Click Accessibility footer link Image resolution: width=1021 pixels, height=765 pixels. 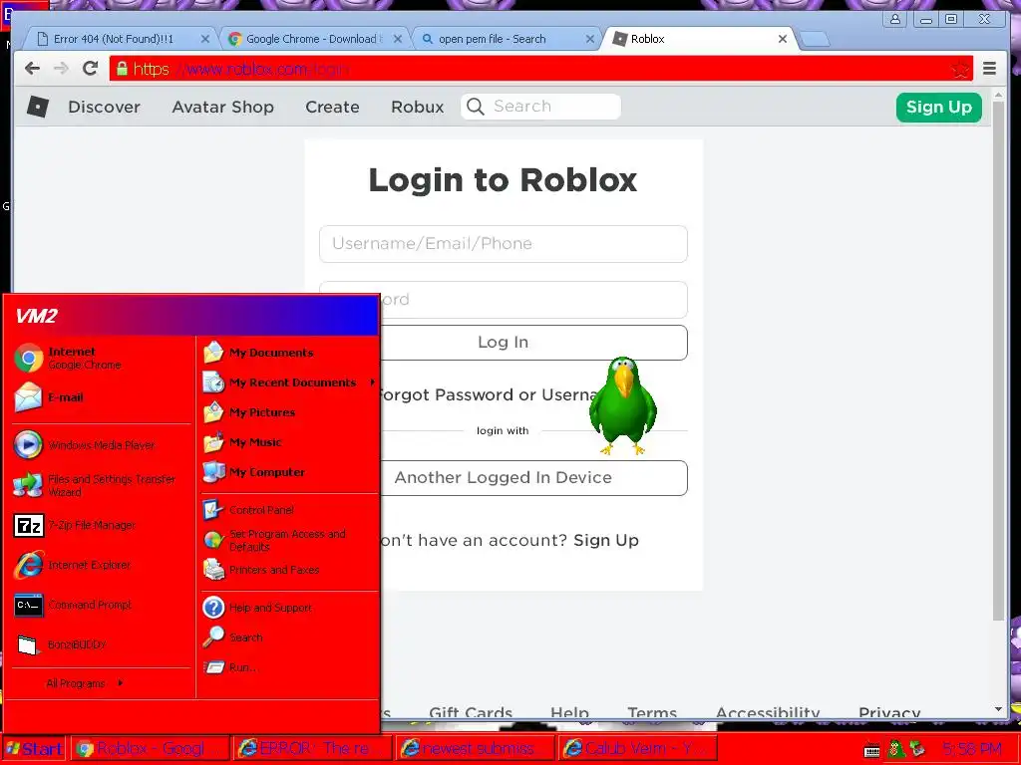[x=767, y=711]
